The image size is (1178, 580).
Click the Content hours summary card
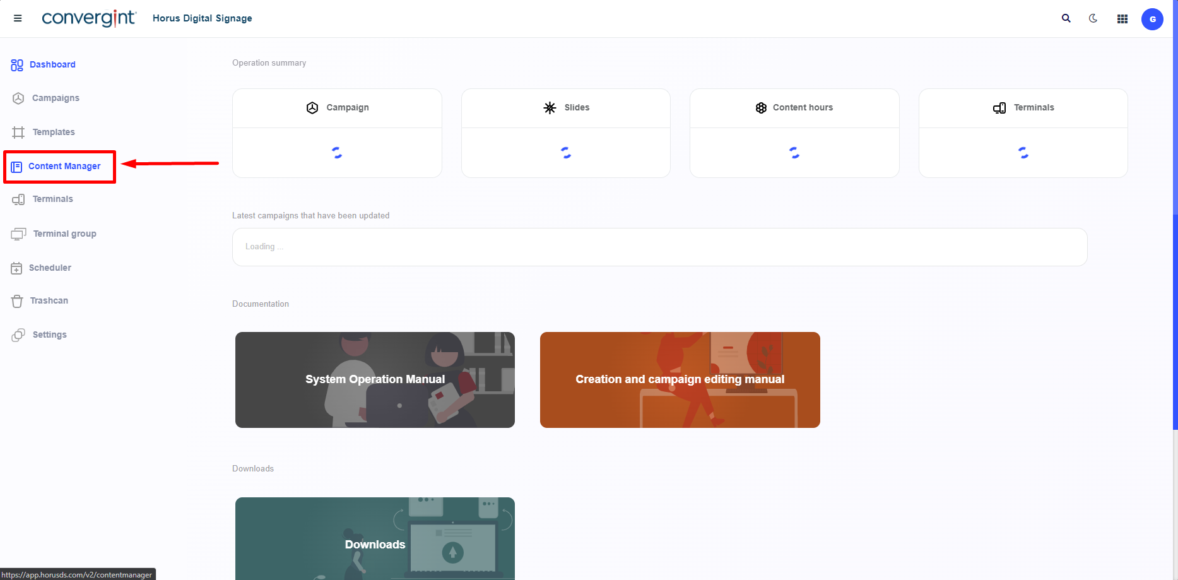pos(794,133)
